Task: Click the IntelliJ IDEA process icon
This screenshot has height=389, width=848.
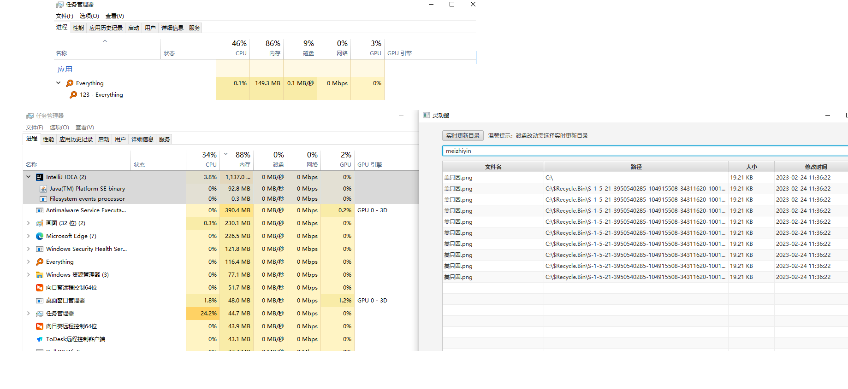Action: point(40,177)
